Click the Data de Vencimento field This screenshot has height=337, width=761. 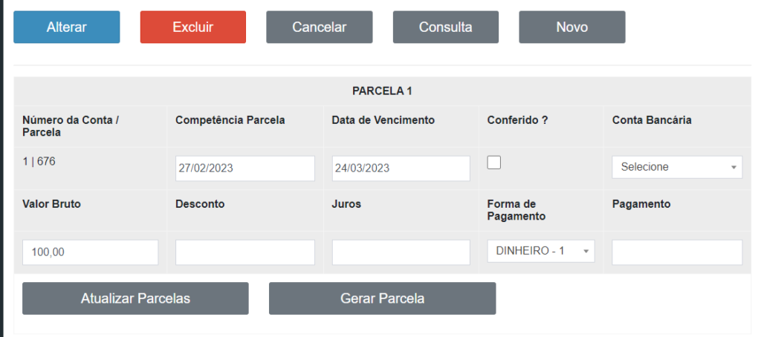tap(401, 168)
